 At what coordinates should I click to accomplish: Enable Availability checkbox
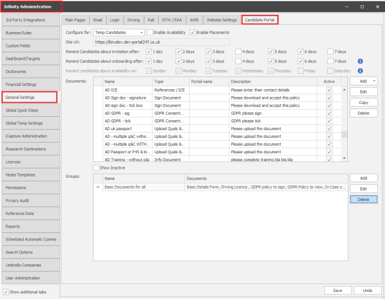click(149, 33)
